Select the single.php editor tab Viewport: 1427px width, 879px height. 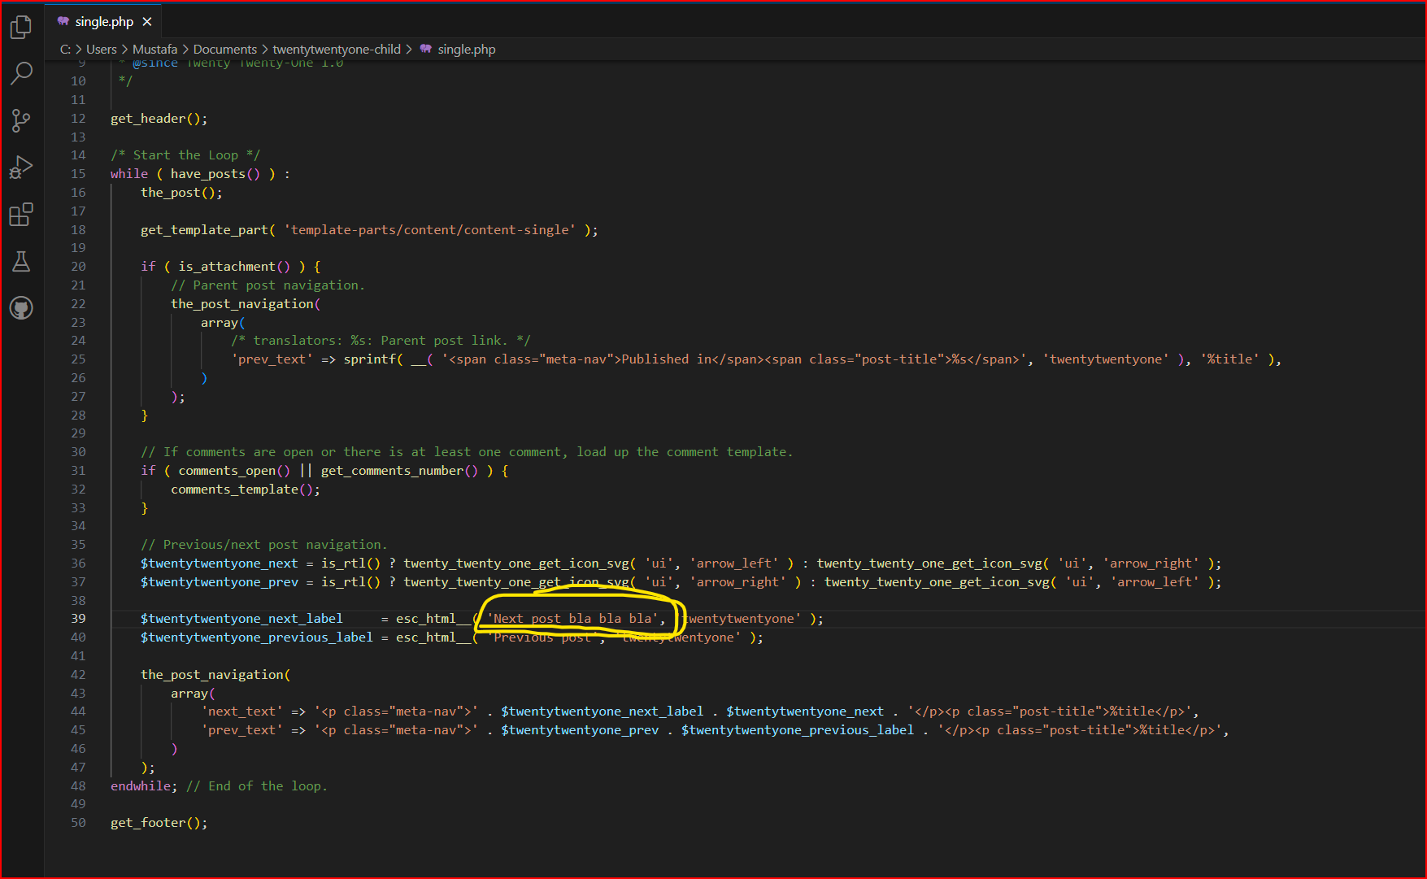click(104, 22)
